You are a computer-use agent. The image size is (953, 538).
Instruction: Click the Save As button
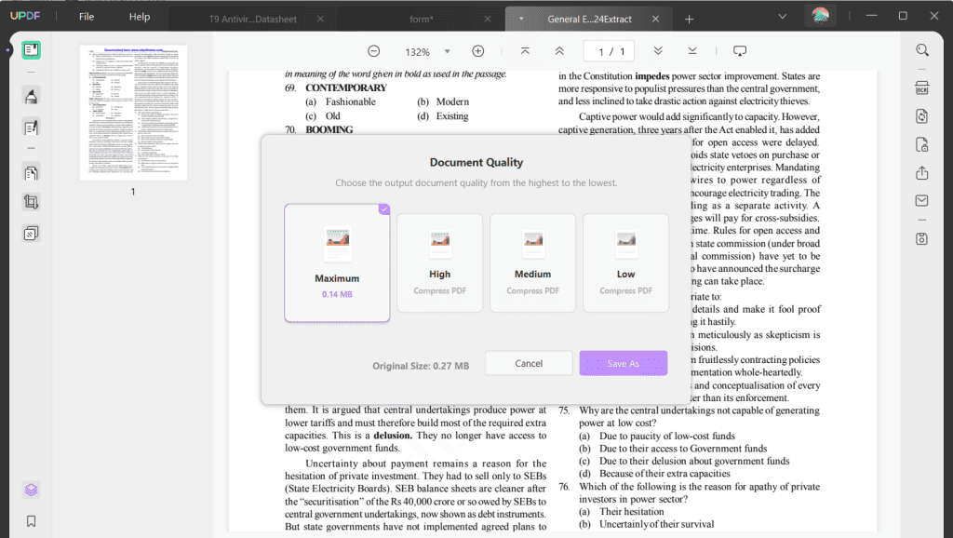[623, 363]
